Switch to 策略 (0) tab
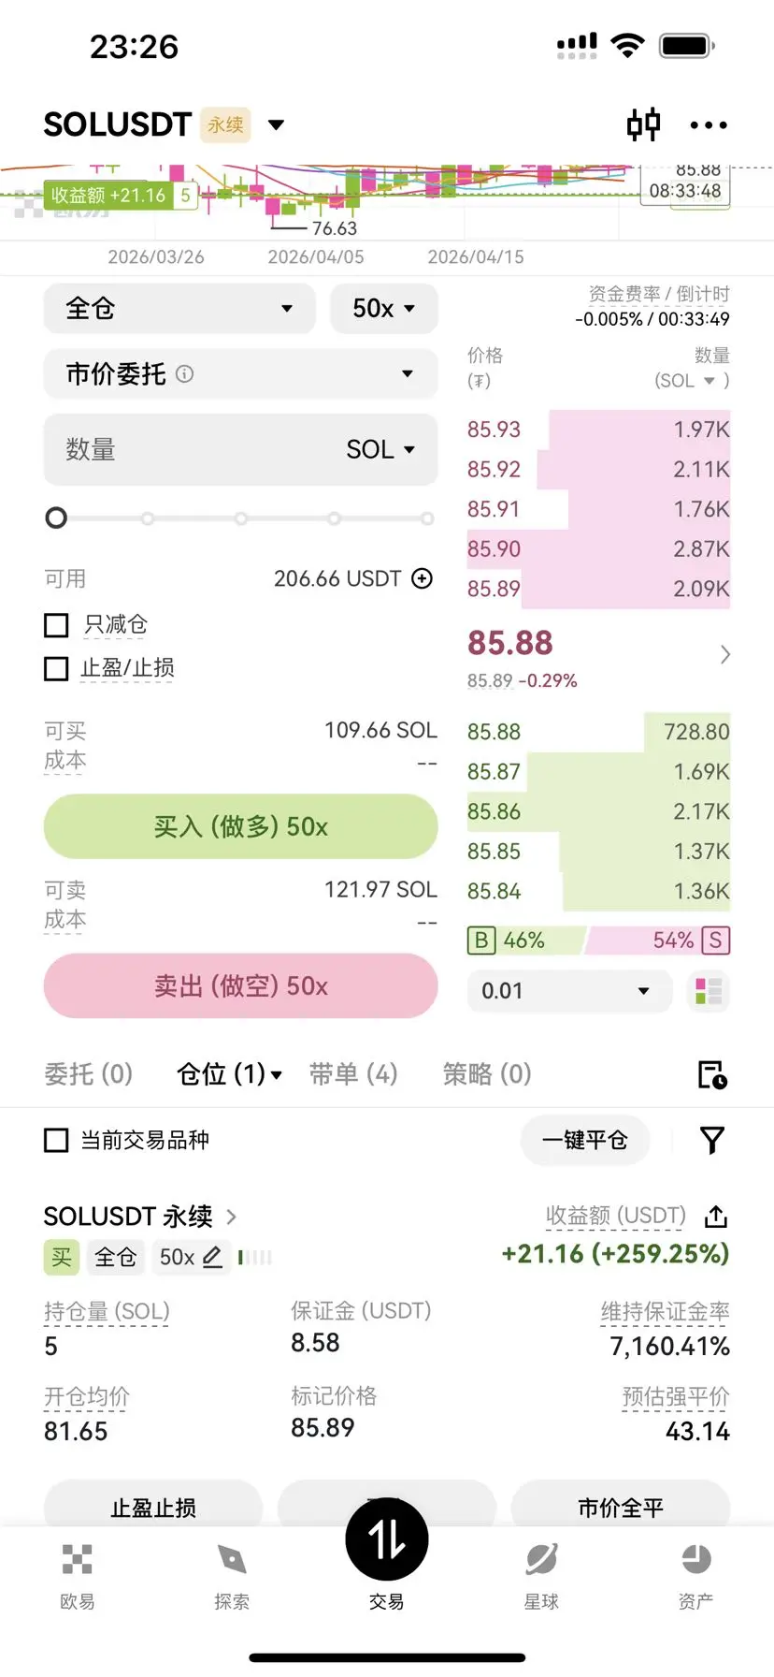This screenshot has width=774, height=1677. pos(487,1073)
